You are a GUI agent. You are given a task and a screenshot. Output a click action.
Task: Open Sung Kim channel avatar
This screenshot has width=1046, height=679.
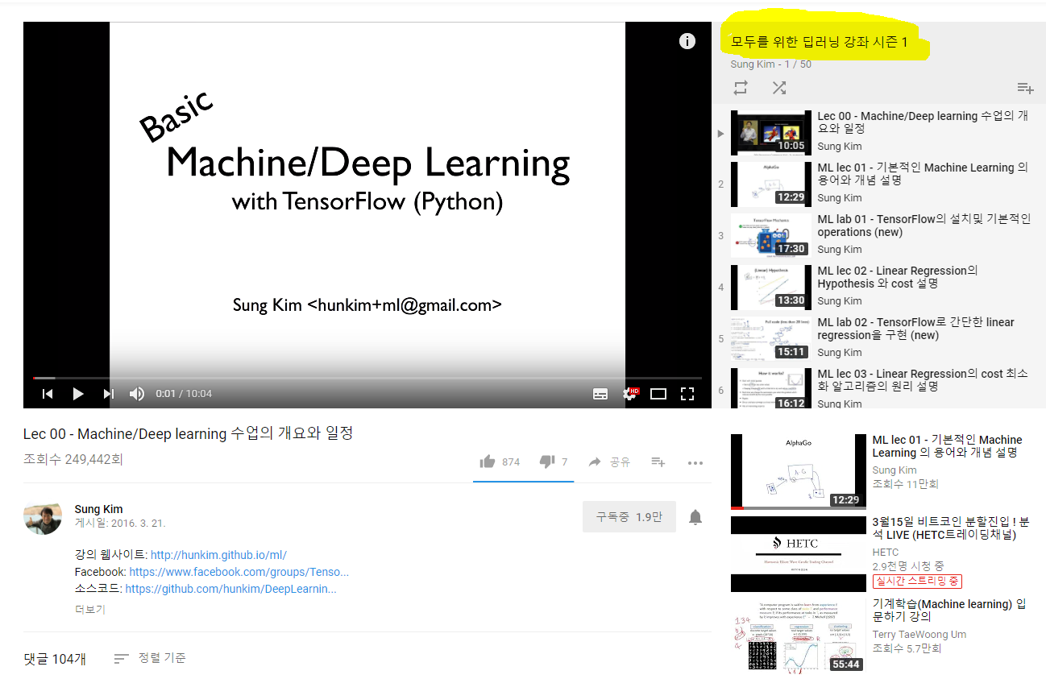(x=43, y=517)
